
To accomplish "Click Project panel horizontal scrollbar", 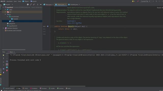I will coord(13,50).
